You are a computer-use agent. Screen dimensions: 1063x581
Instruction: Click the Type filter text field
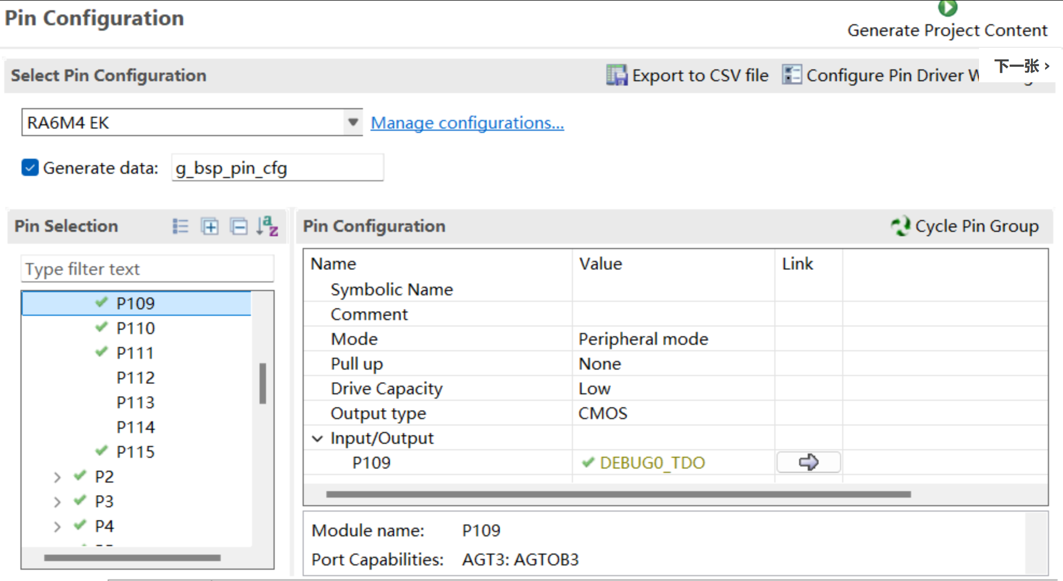147,268
